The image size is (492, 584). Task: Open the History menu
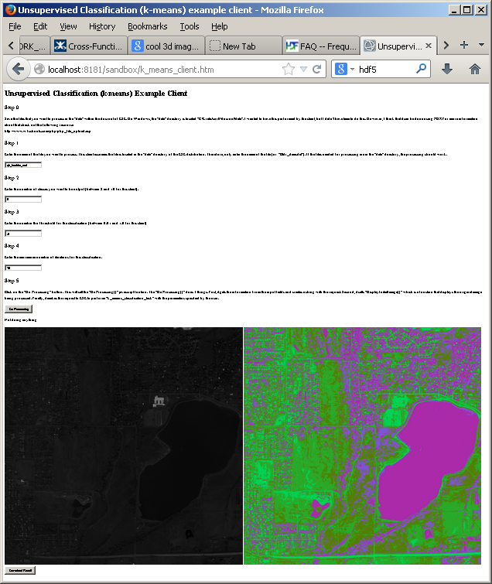coord(102,26)
